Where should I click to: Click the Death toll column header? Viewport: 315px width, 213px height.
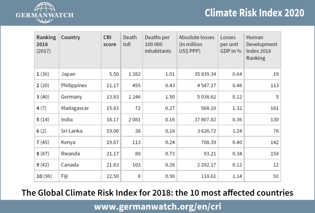[x=129, y=41]
